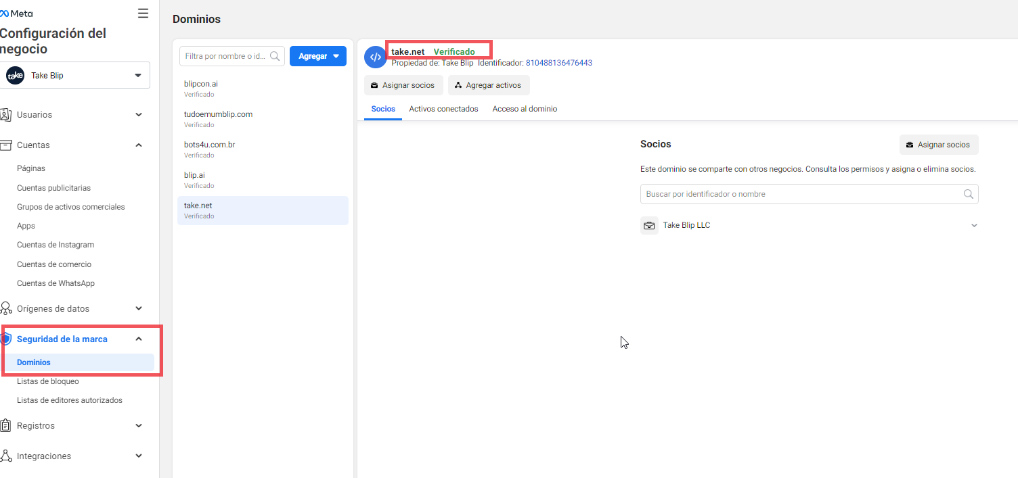Open Cuentas de comercio
Screen dimensions: 1018x478
[54, 264]
